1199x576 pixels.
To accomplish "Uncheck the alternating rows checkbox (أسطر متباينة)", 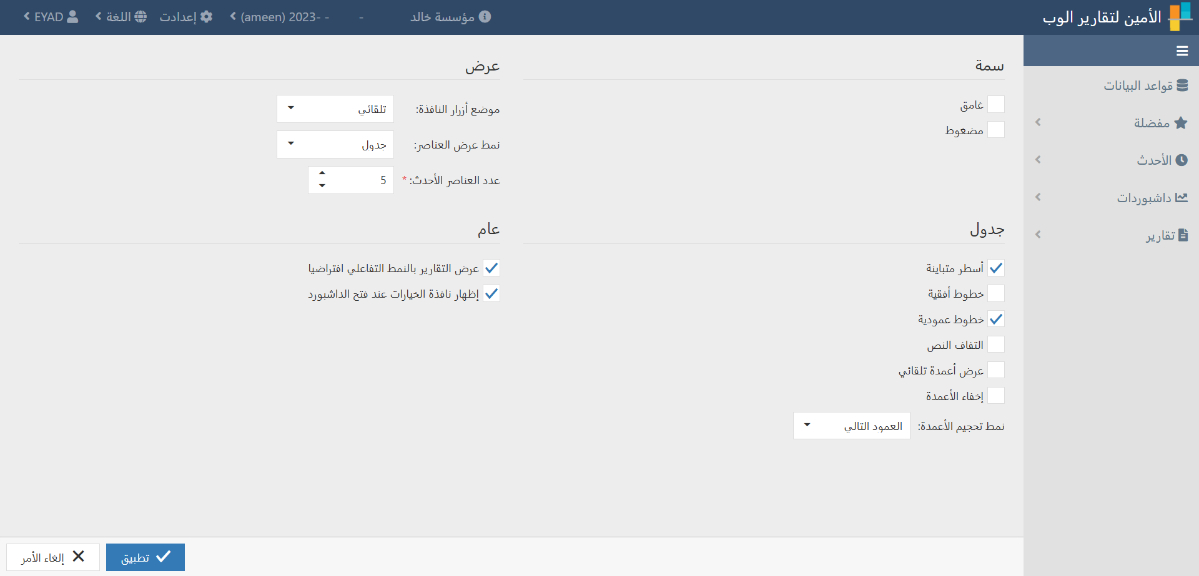I will pos(995,268).
